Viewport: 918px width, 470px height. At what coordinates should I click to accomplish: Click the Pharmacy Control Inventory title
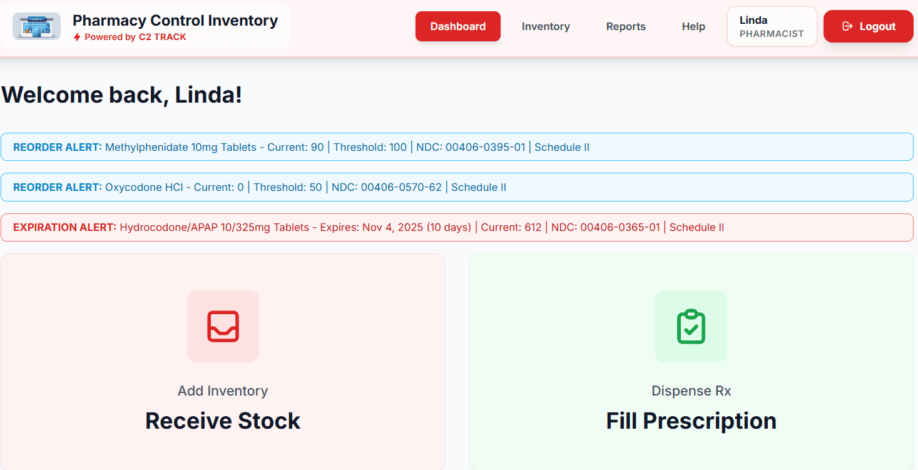coord(175,20)
